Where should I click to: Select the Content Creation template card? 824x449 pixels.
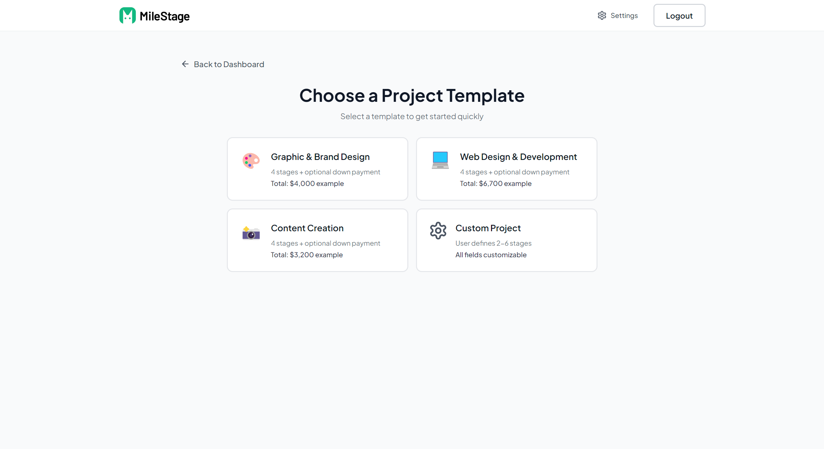tap(317, 240)
